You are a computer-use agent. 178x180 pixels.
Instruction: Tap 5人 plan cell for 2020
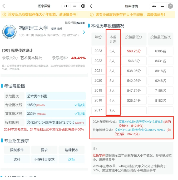[113, 80]
